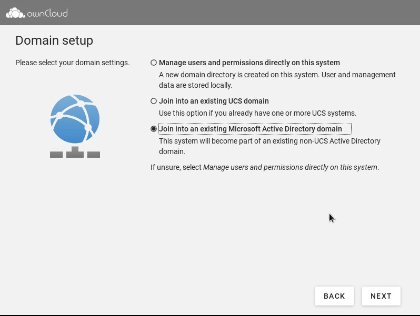This screenshot has width=420, height=316.
Task: Select the radio circle for managing users directly
Action: coord(154,63)
